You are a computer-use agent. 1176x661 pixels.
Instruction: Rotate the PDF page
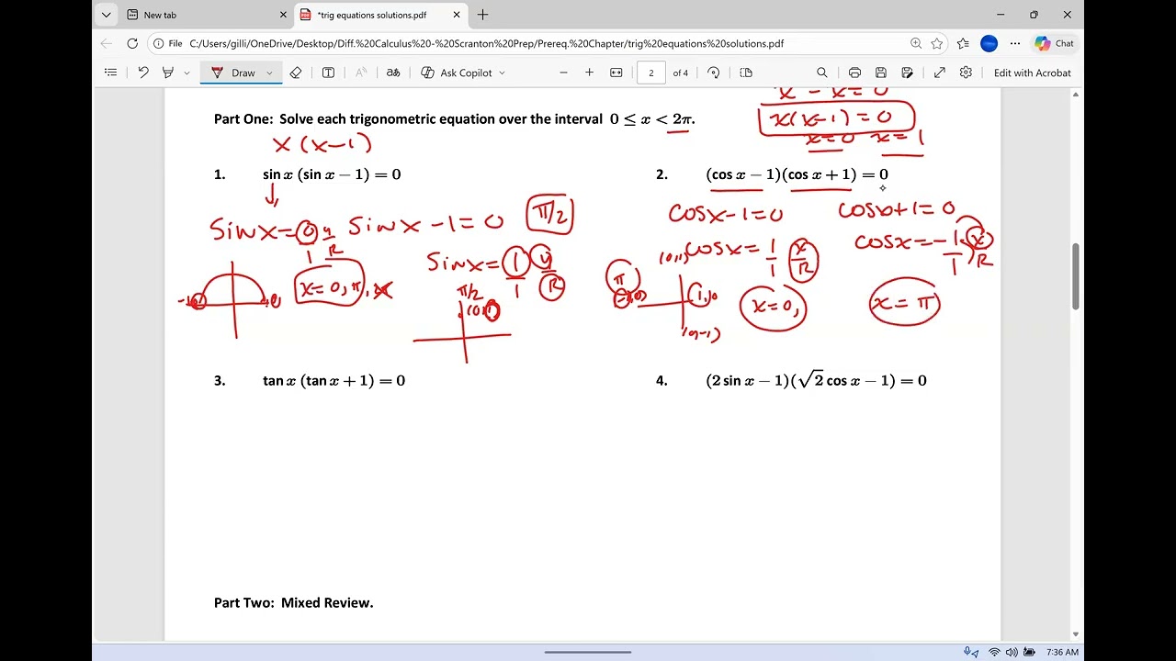click(x=714, y=73)
